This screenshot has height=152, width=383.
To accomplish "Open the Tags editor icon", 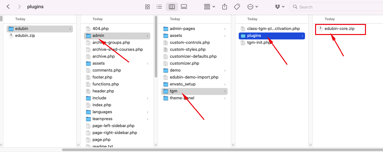I will pyautogui.click(x=237, y=7).
